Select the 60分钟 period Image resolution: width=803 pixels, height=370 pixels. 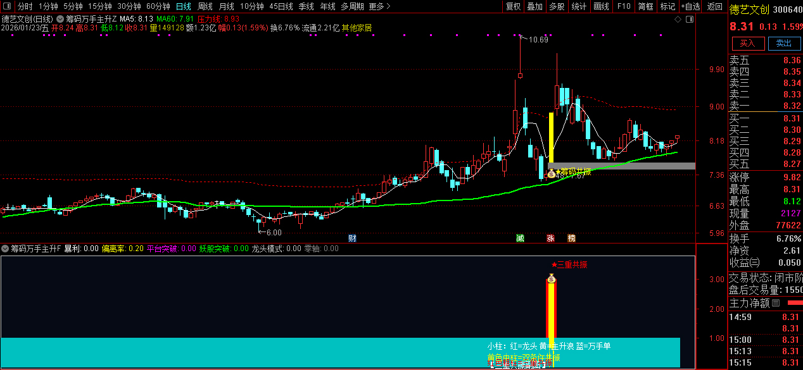point(158,6)
